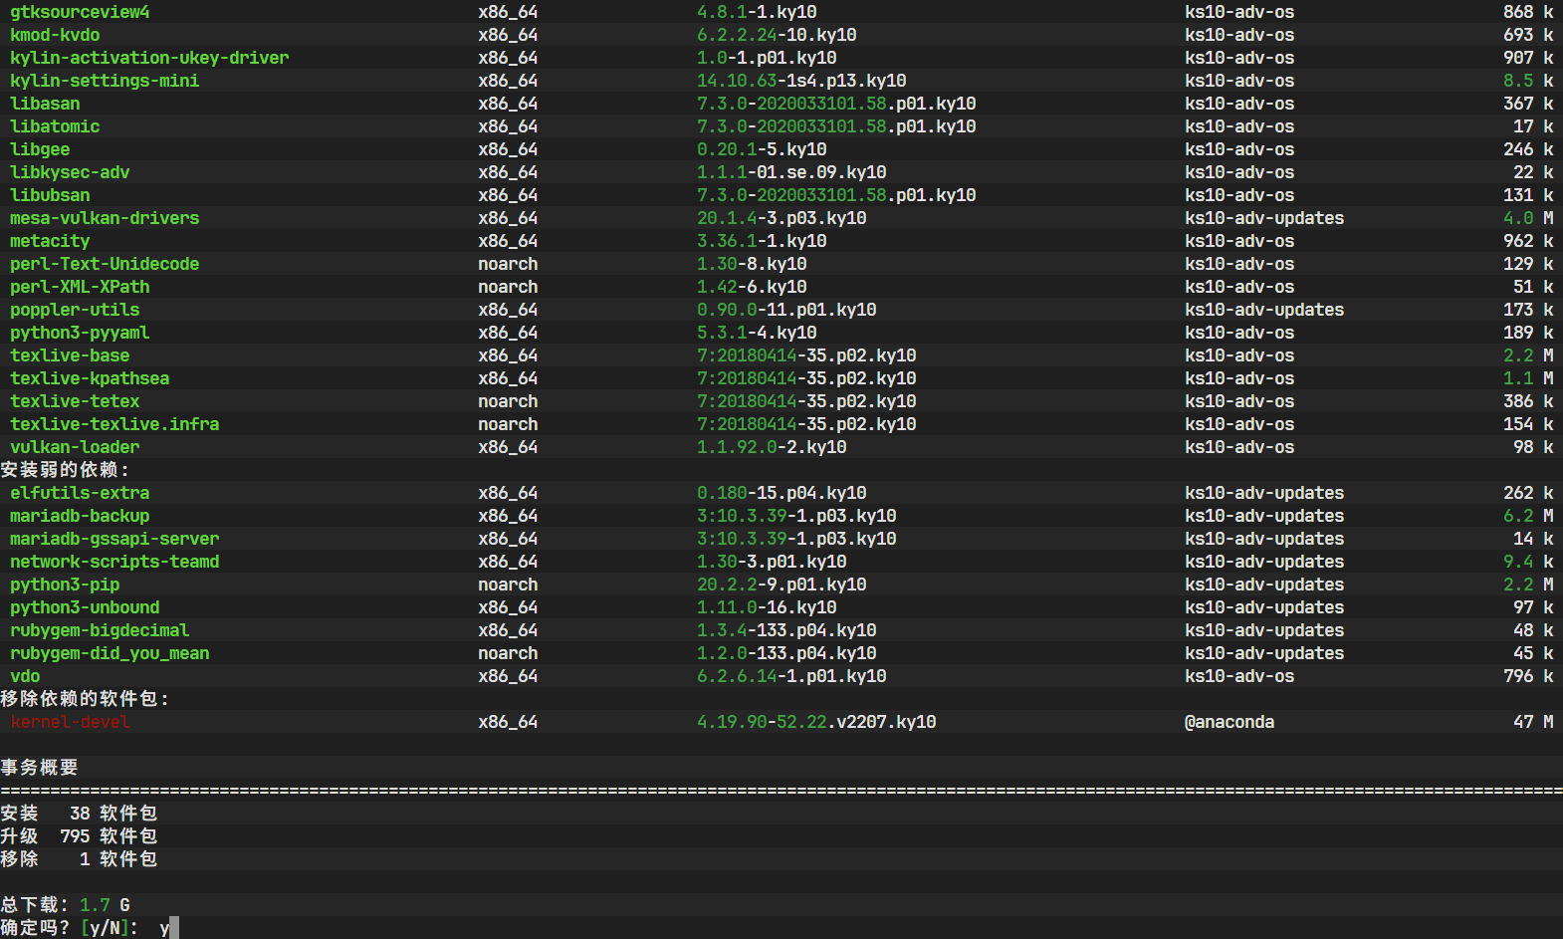Click the python3-pip package name
The height and width of the screenshot is (939, 1563).
click(65, 585)
